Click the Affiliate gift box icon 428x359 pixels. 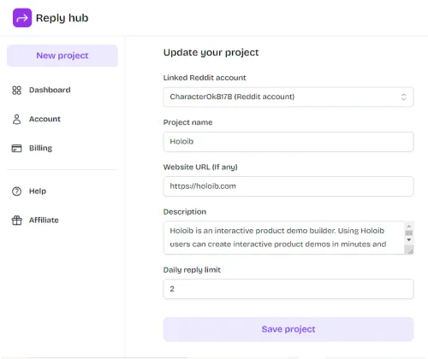[16, 221]
